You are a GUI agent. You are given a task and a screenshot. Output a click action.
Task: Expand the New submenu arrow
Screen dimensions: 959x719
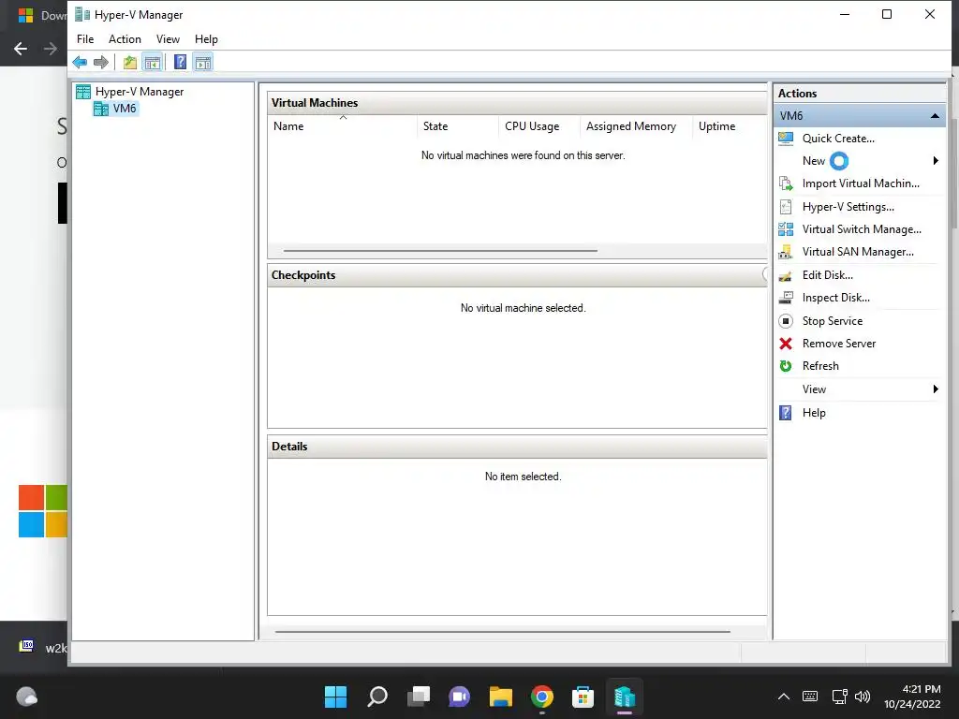click(x=936, y=161)
